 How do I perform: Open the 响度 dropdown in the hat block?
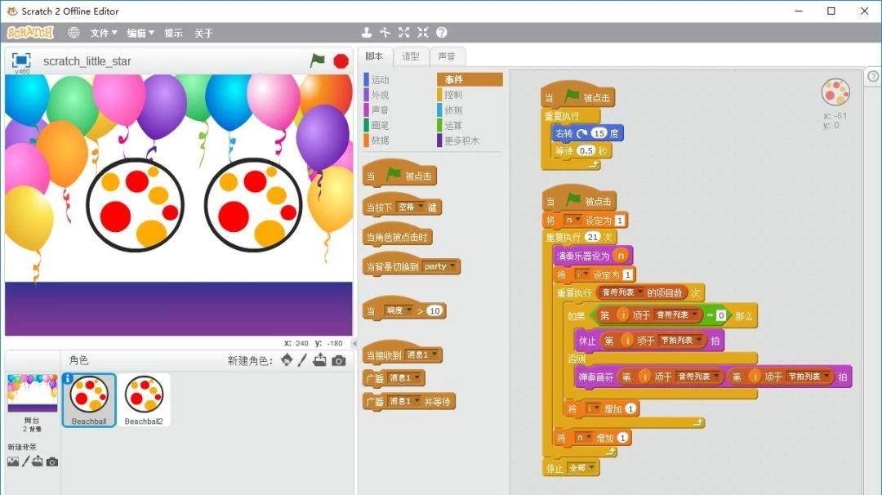[408, 311]
